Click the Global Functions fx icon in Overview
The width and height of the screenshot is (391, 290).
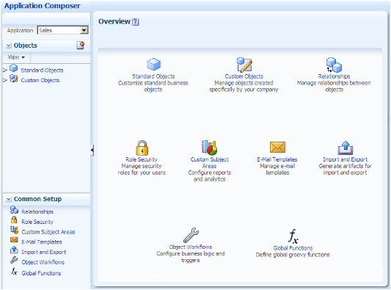[293, 236]
